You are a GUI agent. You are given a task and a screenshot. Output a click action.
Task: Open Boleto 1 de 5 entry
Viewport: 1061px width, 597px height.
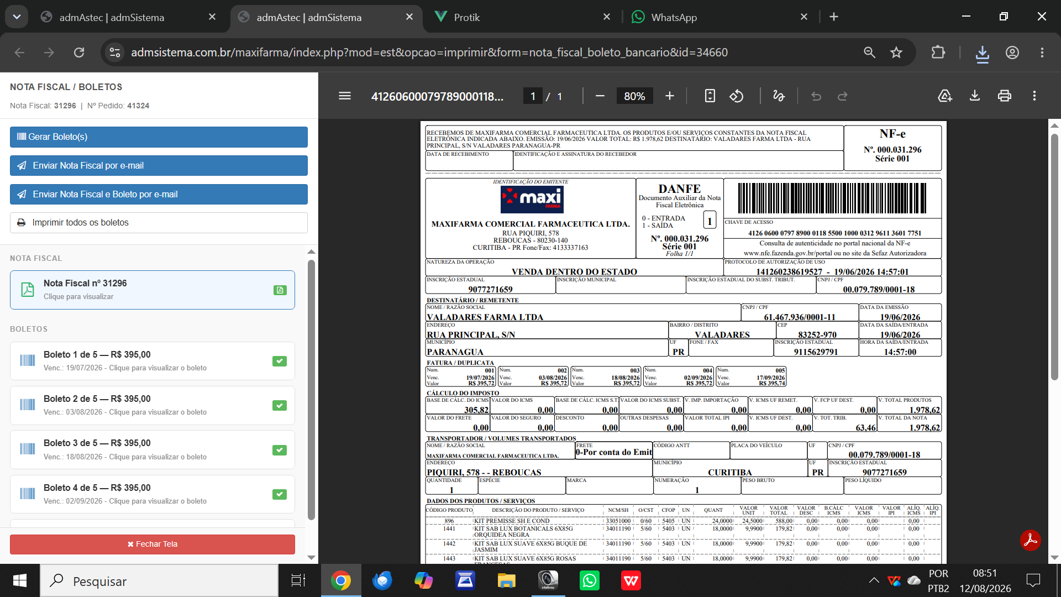coord(152,361)
